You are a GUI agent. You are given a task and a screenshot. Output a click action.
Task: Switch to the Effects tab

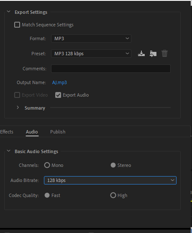[x=7, y=132]
